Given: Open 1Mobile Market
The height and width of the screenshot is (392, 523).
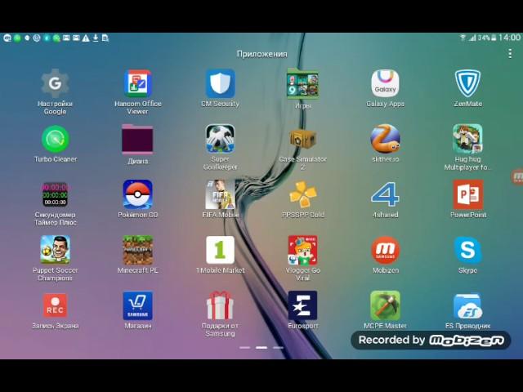Looking at the screenshot, I should coord(220,250).
